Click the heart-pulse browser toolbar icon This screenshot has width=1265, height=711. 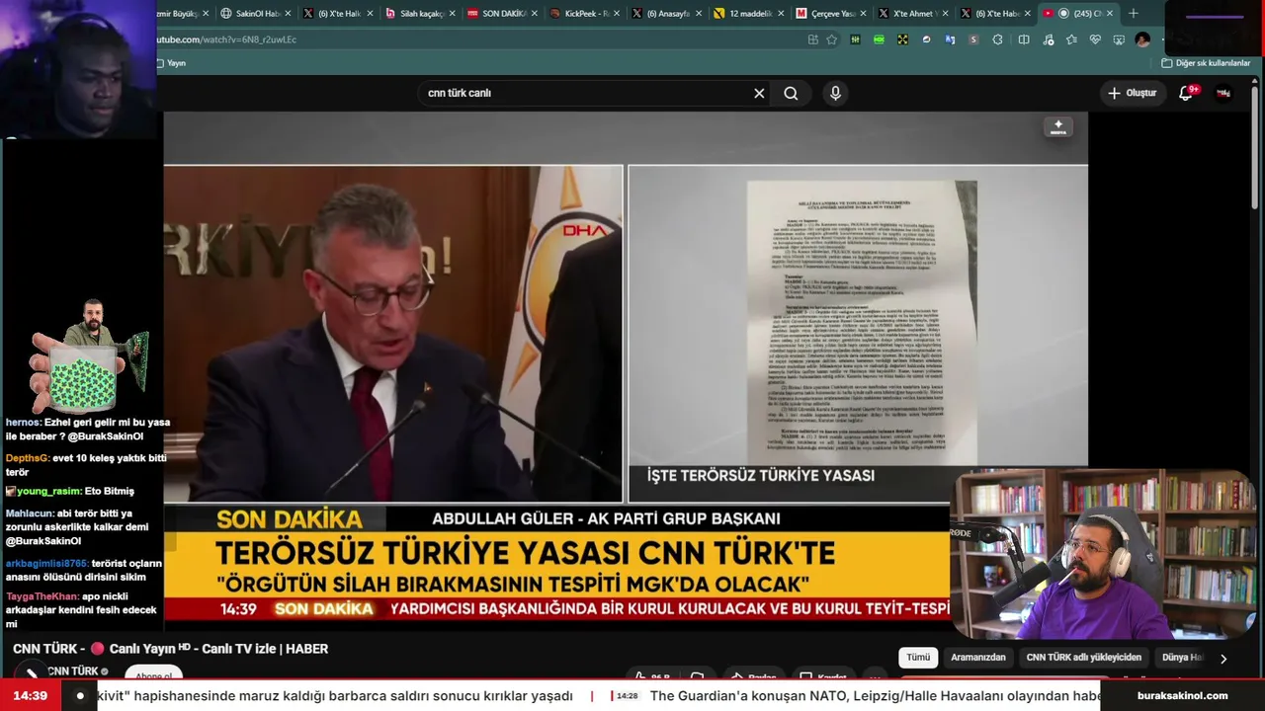pyautogui.click(x=1095, y=39)
